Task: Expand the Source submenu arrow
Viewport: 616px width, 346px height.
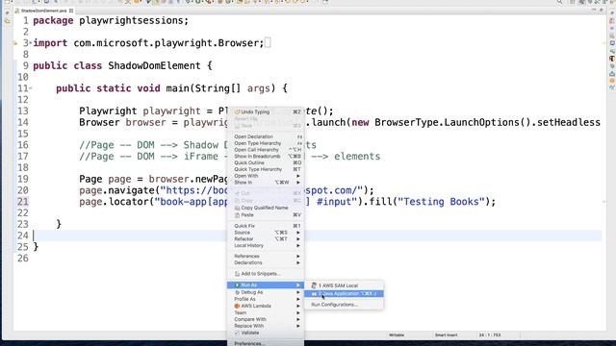Action: coord(298,233)
